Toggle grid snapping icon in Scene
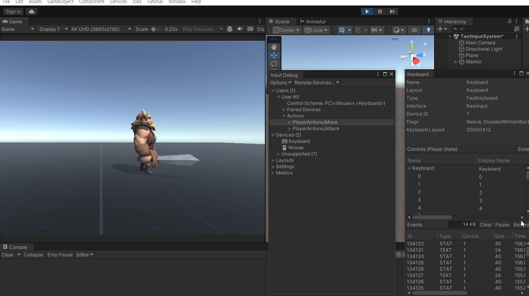The height and width of the screenshot is (296, 529). (x=358, y=30)
